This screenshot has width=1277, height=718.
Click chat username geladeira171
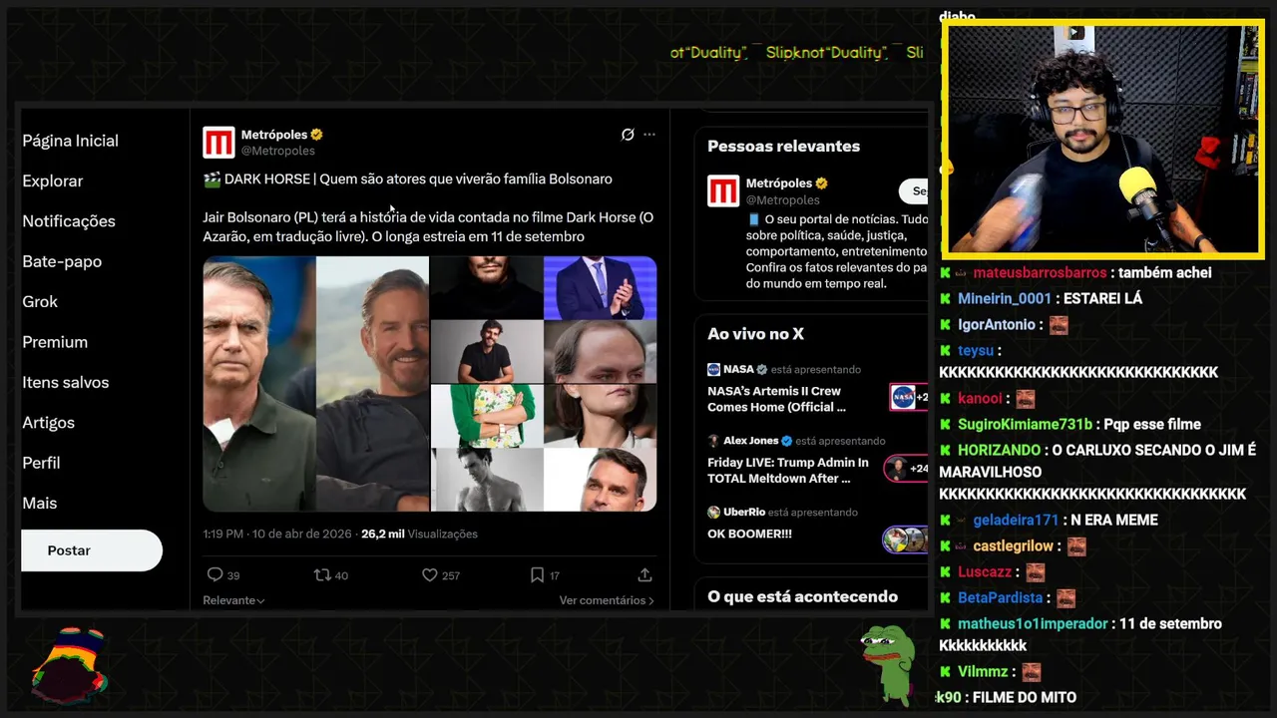[1016, 520]
